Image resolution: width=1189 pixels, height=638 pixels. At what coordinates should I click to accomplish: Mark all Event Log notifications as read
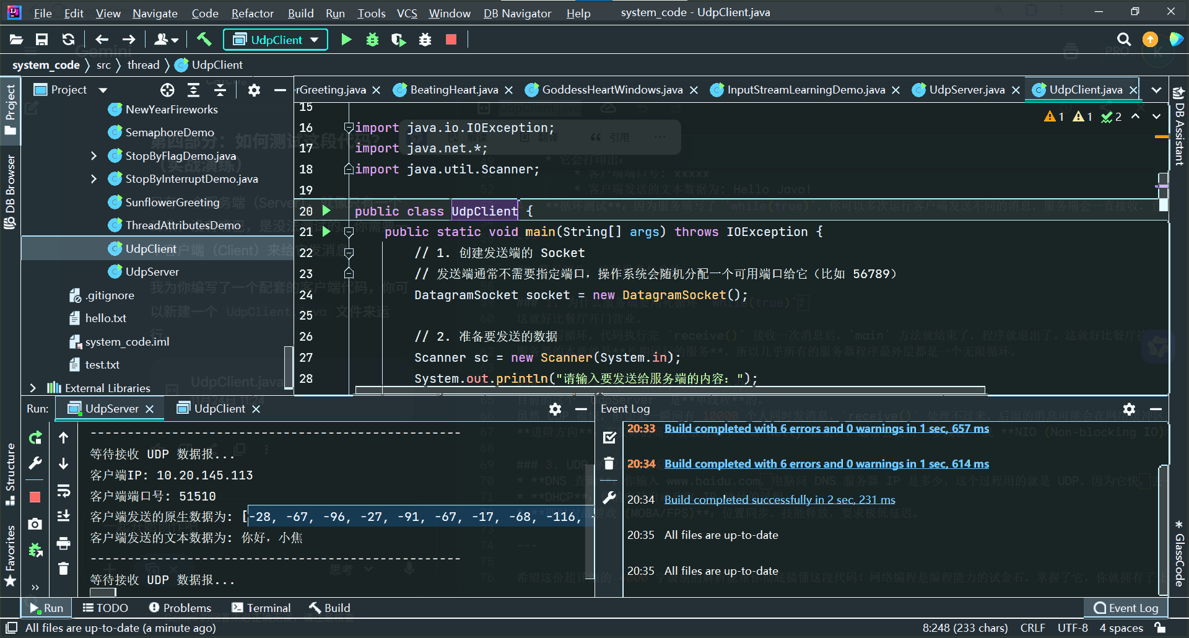[609, 438]
